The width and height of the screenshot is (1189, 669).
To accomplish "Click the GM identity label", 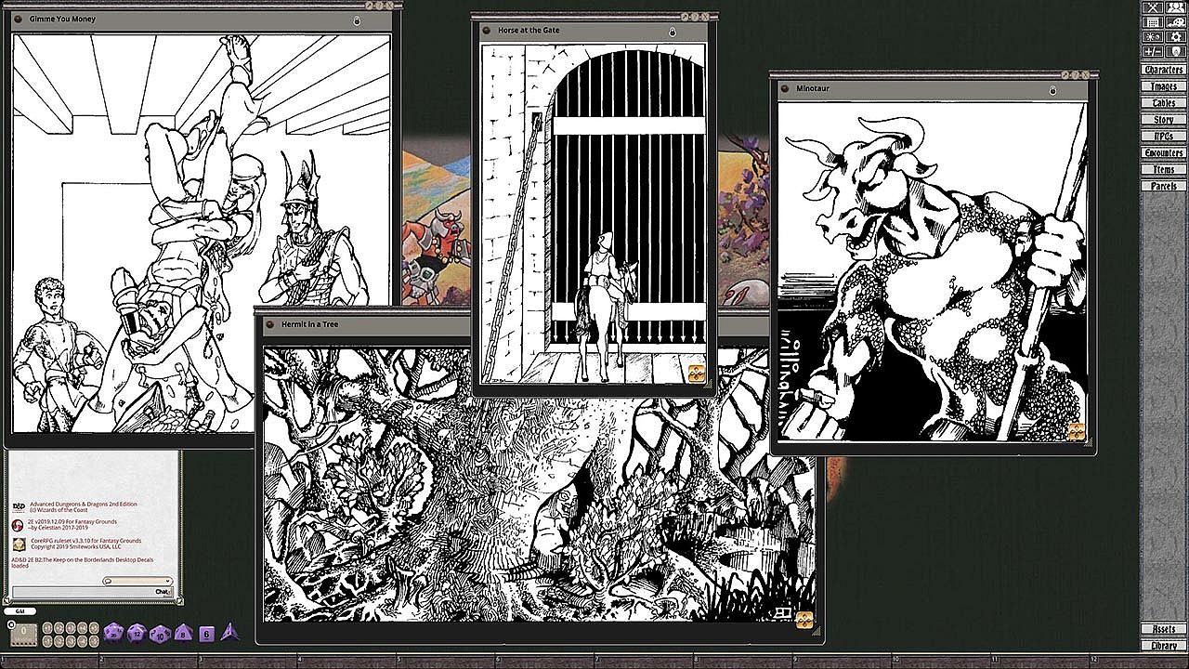I will [20, 611].
